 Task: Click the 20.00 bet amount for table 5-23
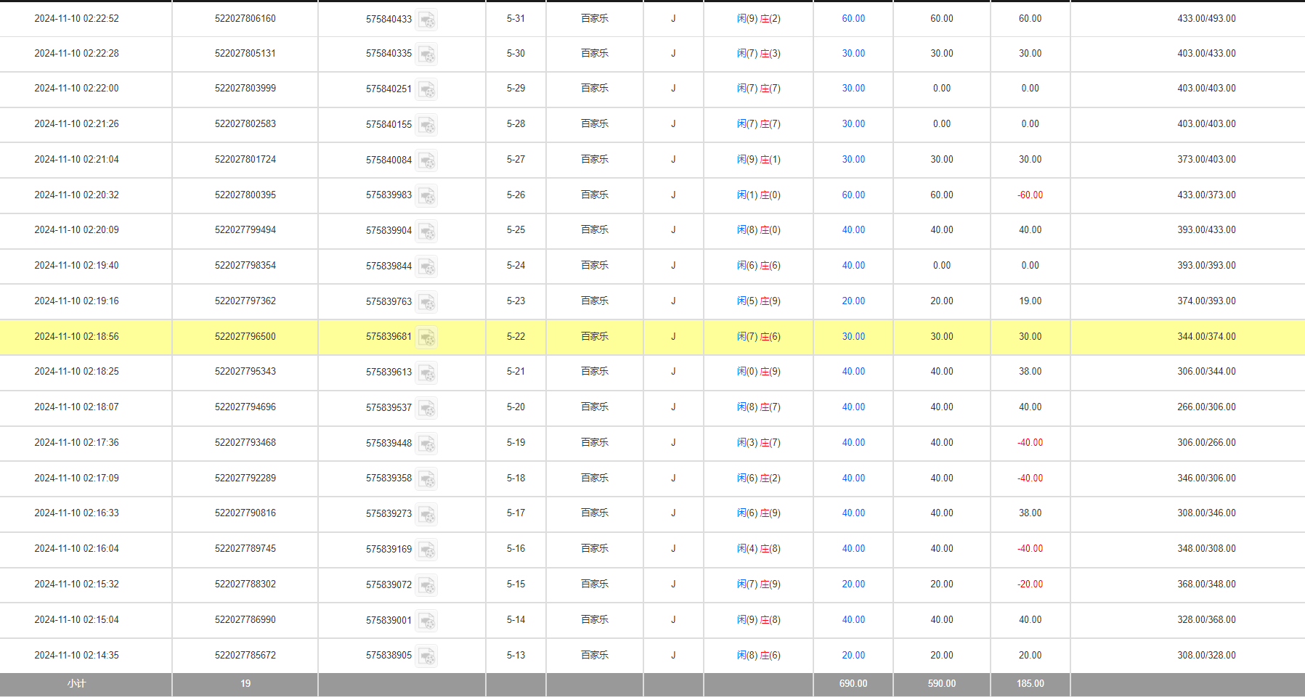pos(853,301)
